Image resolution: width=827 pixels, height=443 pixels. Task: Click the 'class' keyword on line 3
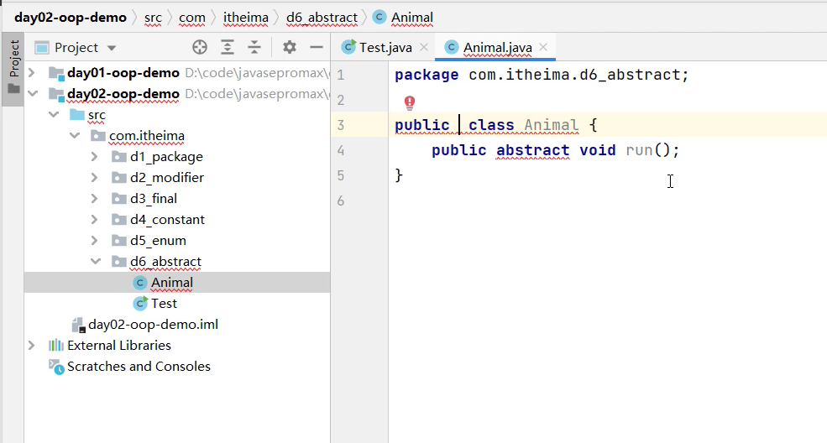point(491,125)
